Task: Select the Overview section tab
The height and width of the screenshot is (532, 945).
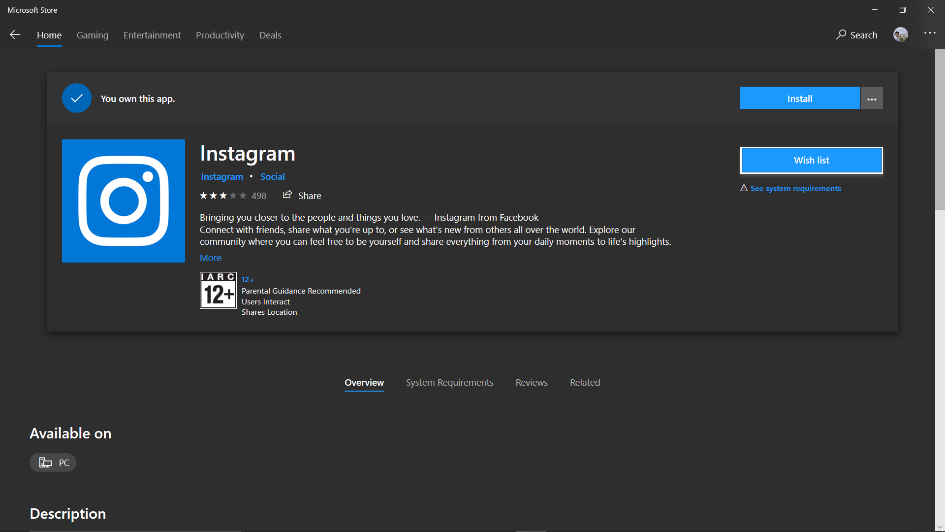Action: click(x=364, y=383)
